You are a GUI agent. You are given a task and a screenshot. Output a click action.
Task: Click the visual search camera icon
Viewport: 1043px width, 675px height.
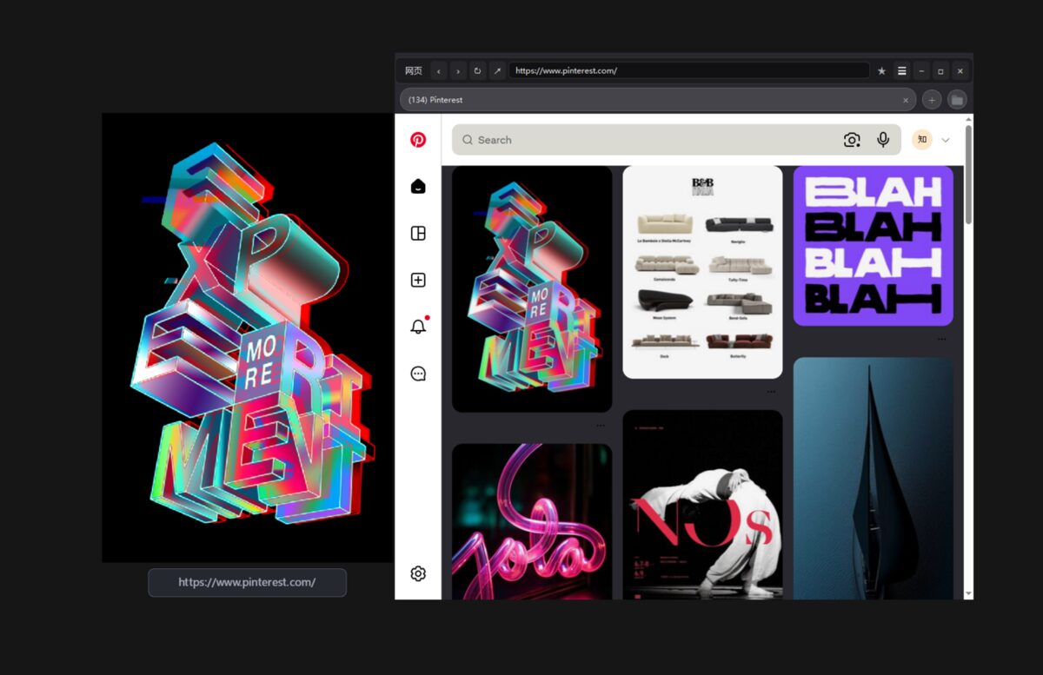click(852, 140)
